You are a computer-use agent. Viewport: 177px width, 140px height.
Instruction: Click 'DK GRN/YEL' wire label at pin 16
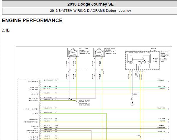(48, 112)
